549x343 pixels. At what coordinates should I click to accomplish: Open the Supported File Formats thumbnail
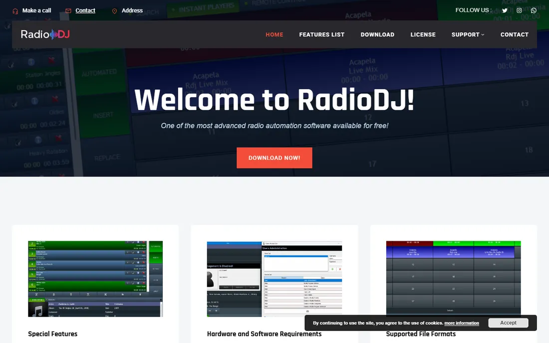(x=453, y=278)
